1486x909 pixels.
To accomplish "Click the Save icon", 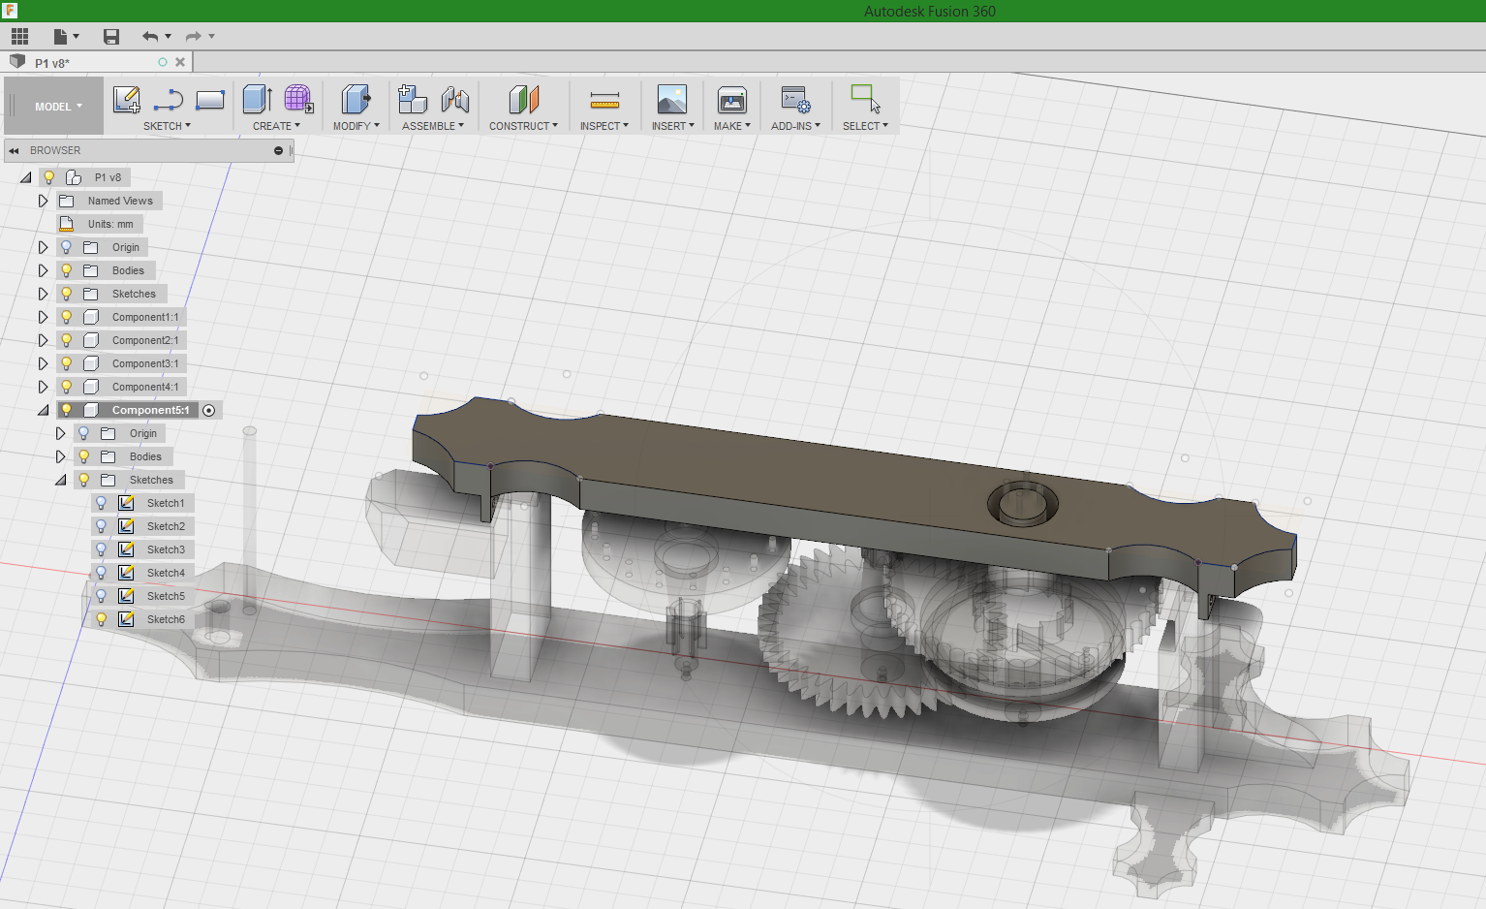I will pyautogui.click(x=111, y=37).
